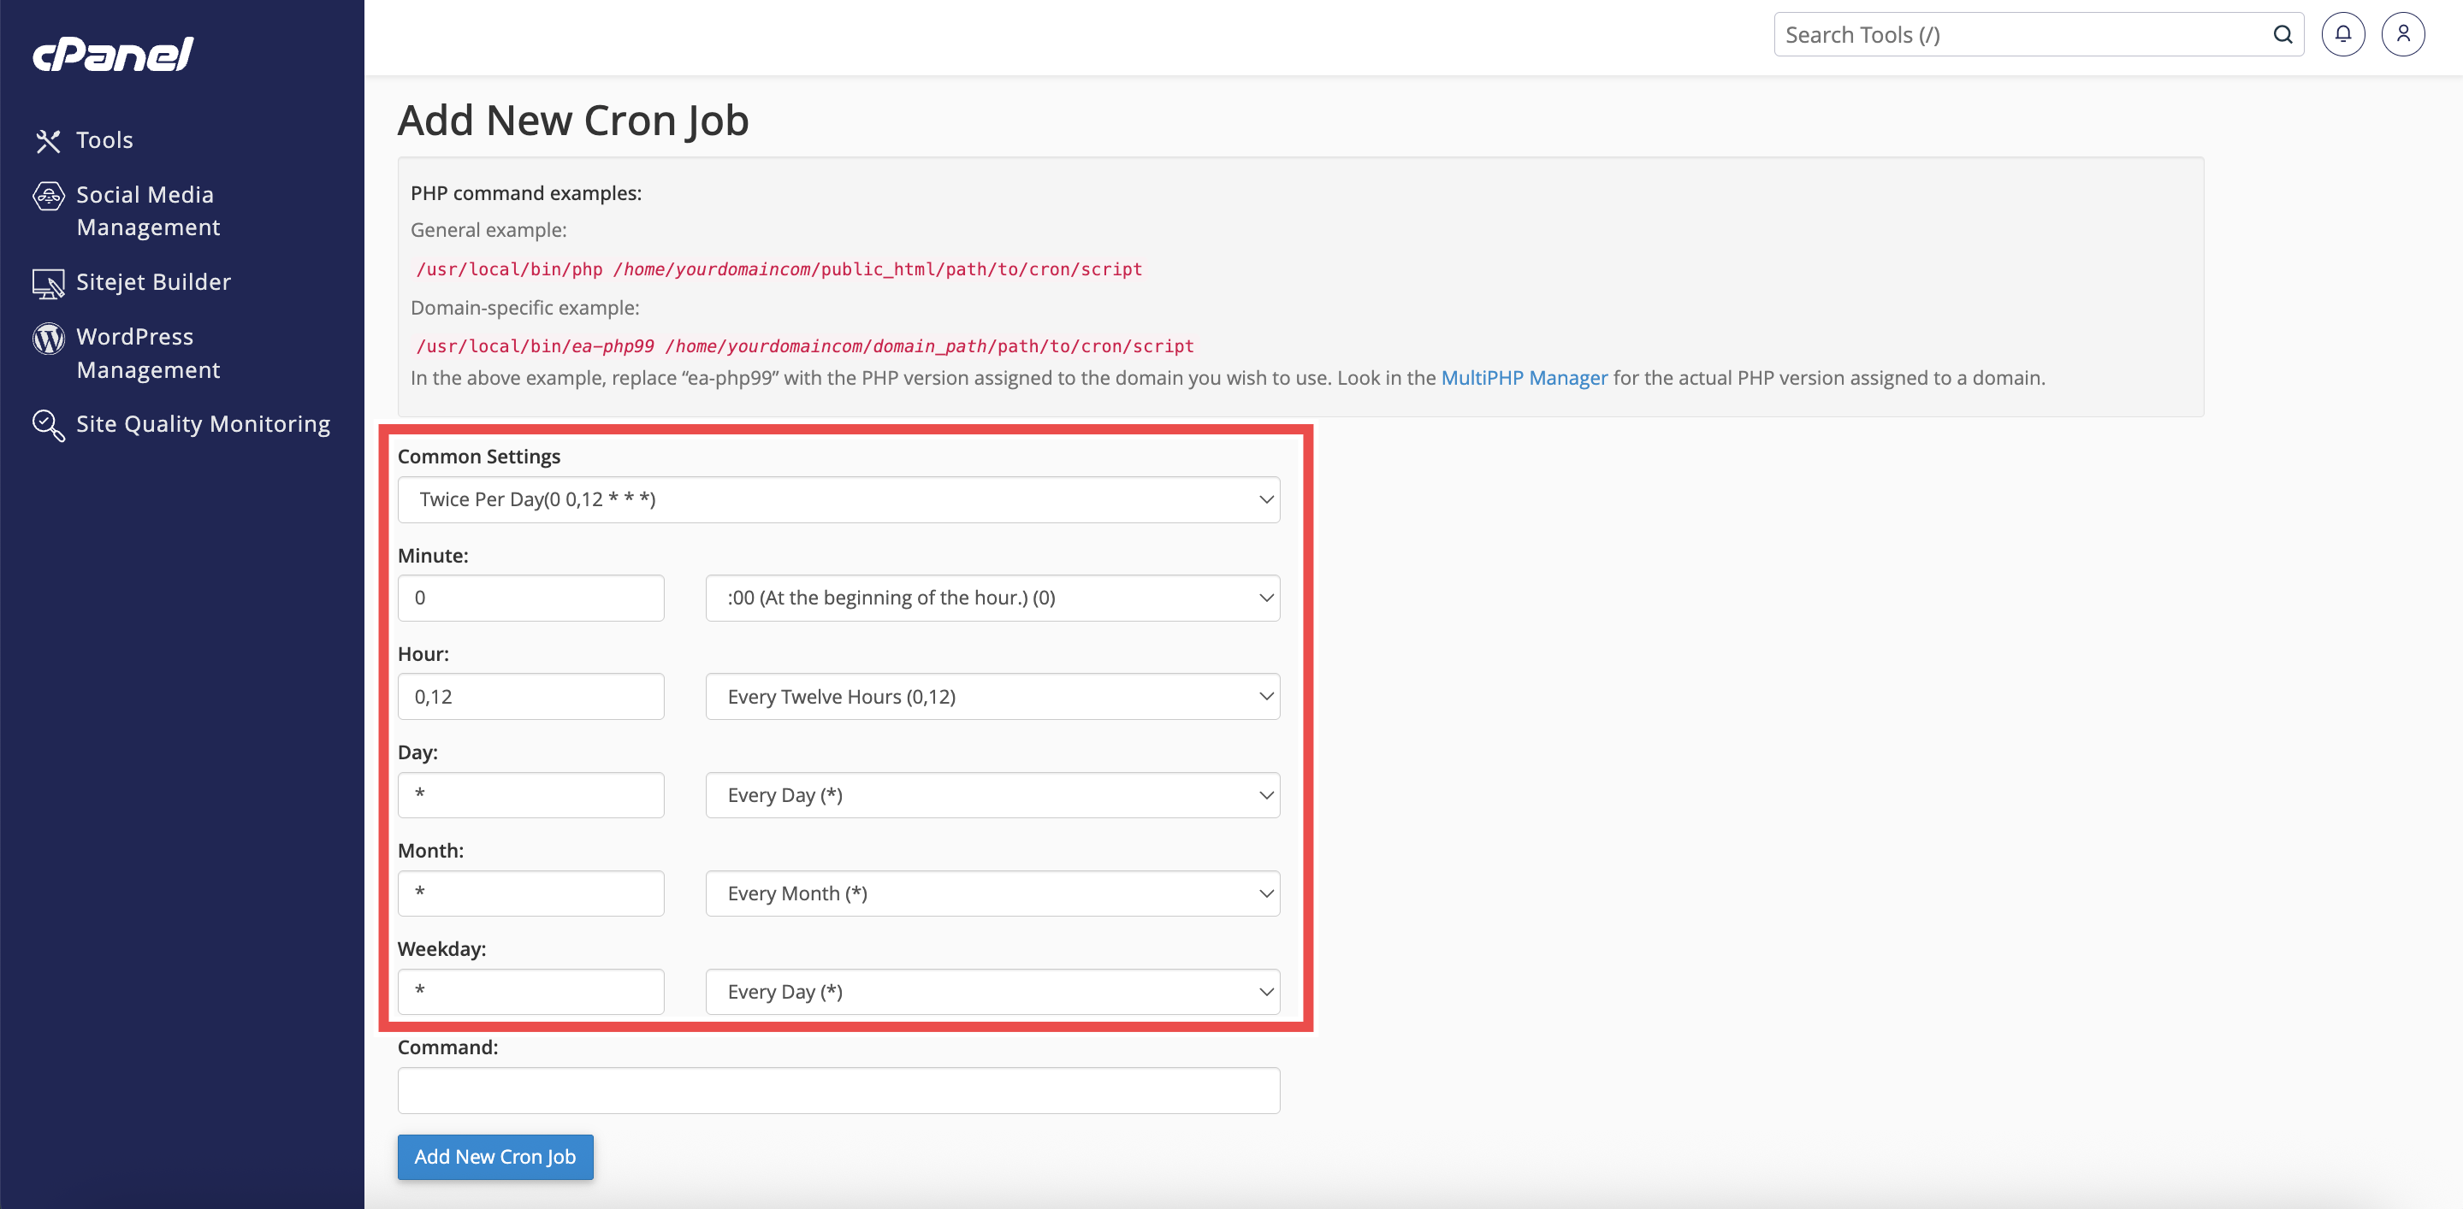The image size is (2463, 1209).
Task: Follow the MultiPHP Manager link
Action: click(1523, 378)
